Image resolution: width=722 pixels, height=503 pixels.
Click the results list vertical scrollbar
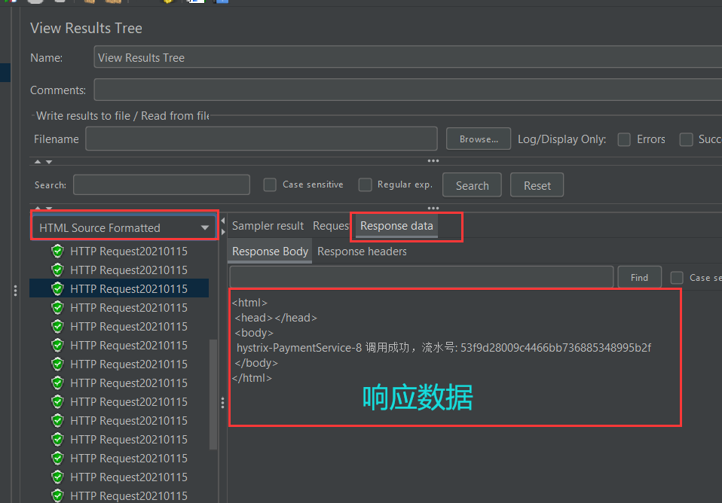213,394
